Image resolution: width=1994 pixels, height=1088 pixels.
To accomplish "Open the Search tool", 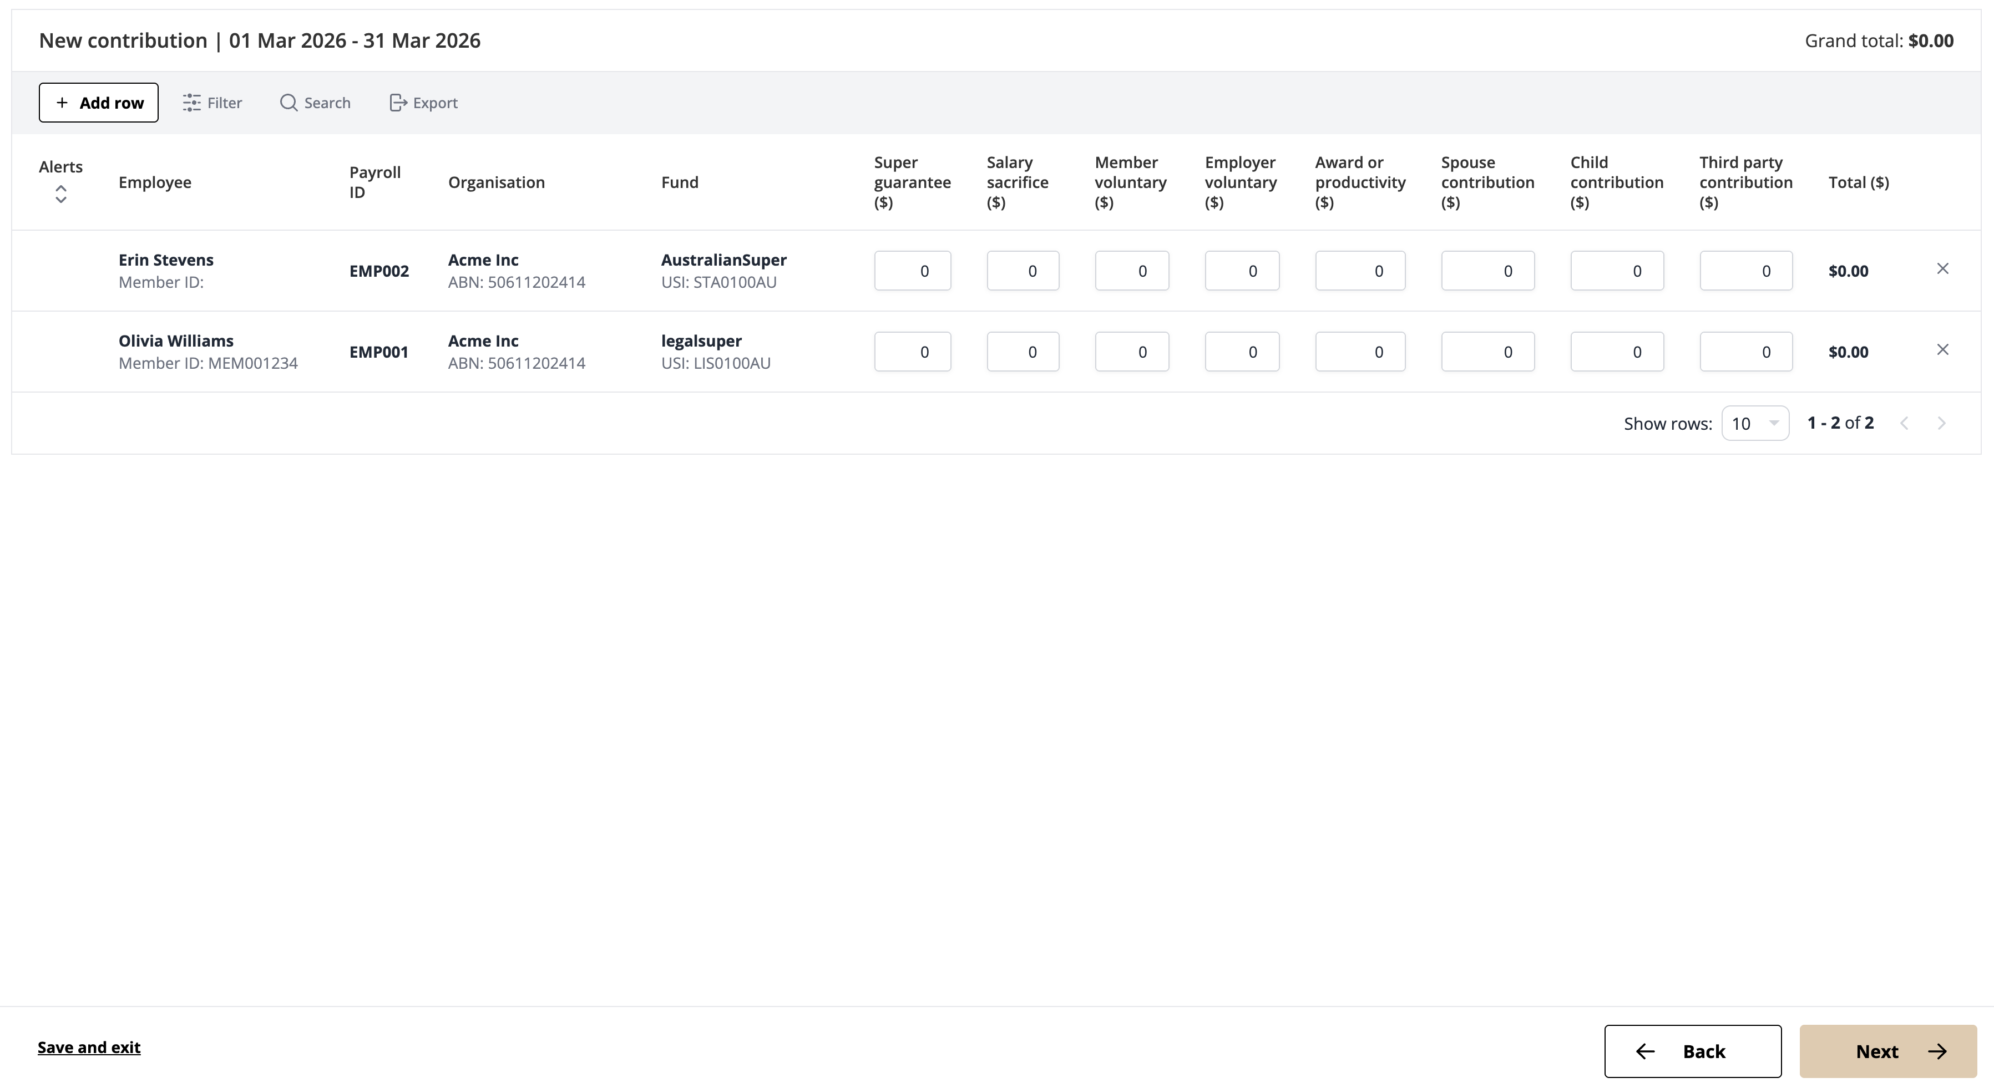I will [315, 102].
